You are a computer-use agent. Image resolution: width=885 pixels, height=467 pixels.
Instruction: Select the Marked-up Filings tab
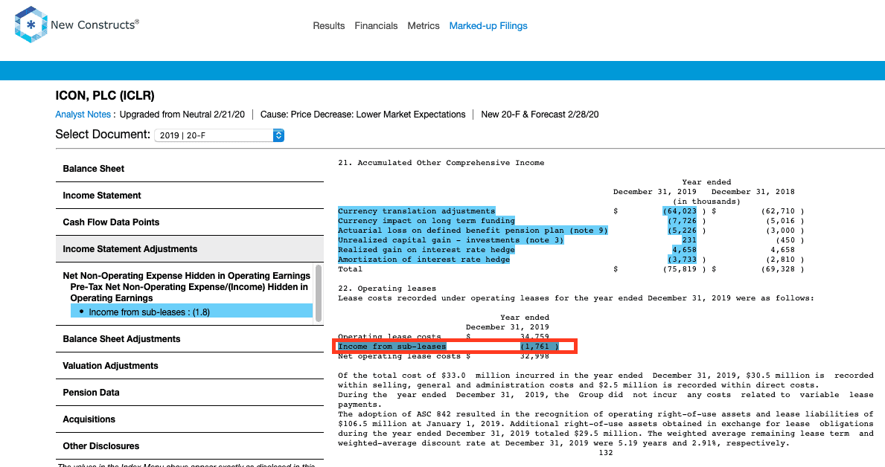(488, 26)
